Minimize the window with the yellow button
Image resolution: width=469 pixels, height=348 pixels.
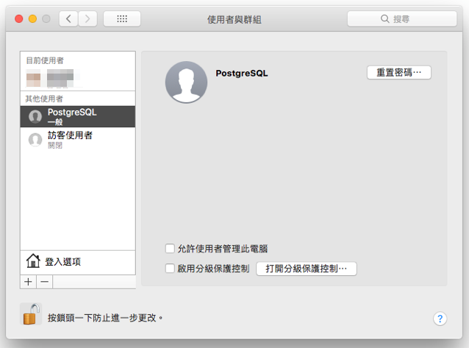click(32, 19)
